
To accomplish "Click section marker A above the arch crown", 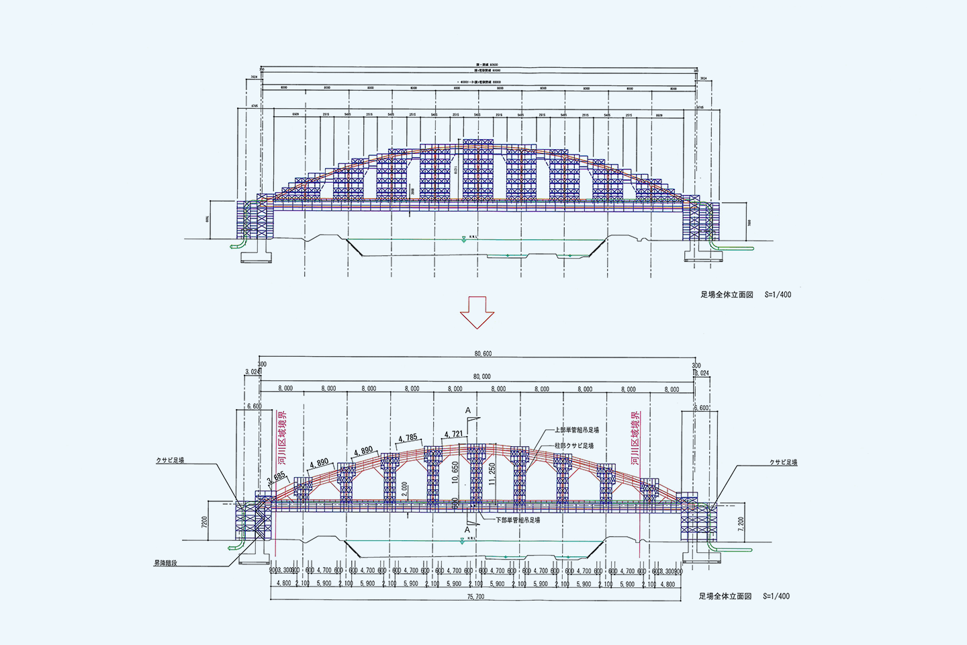I will coord(468,411).
